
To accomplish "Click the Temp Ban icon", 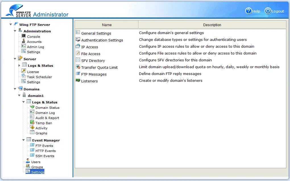I will [32, 122].
